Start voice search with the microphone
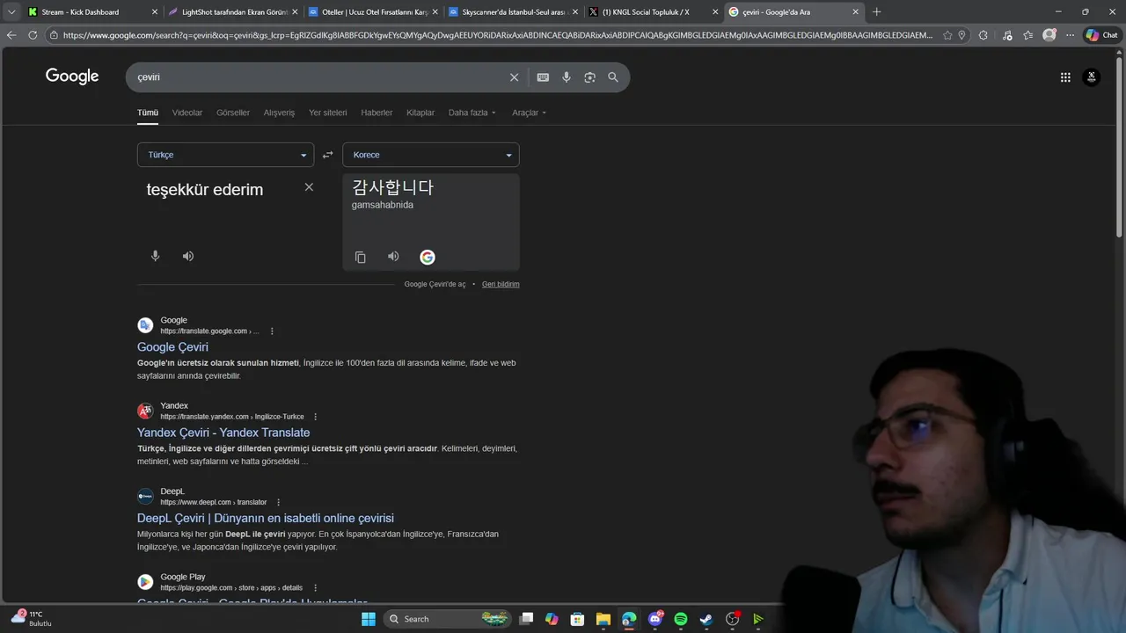1126x633 pixels. tap(567, 77)
